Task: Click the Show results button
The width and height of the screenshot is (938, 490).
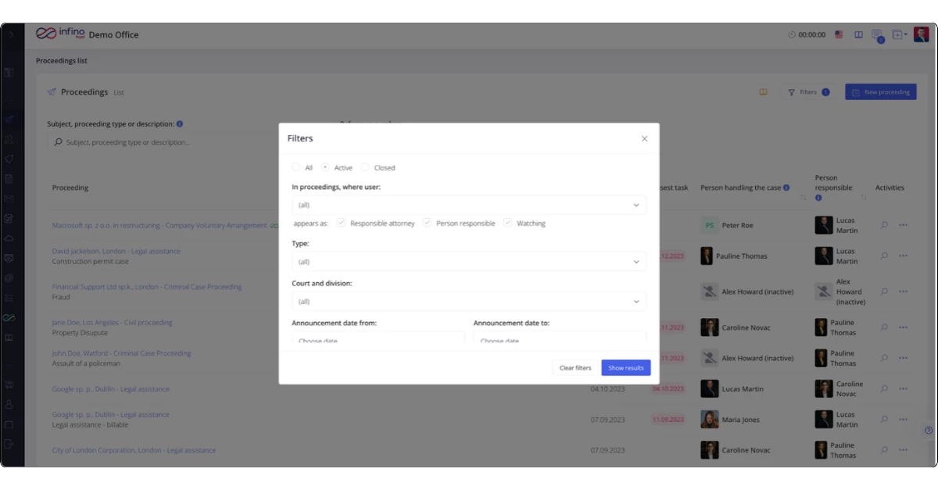Action: (x=625, y=367)
